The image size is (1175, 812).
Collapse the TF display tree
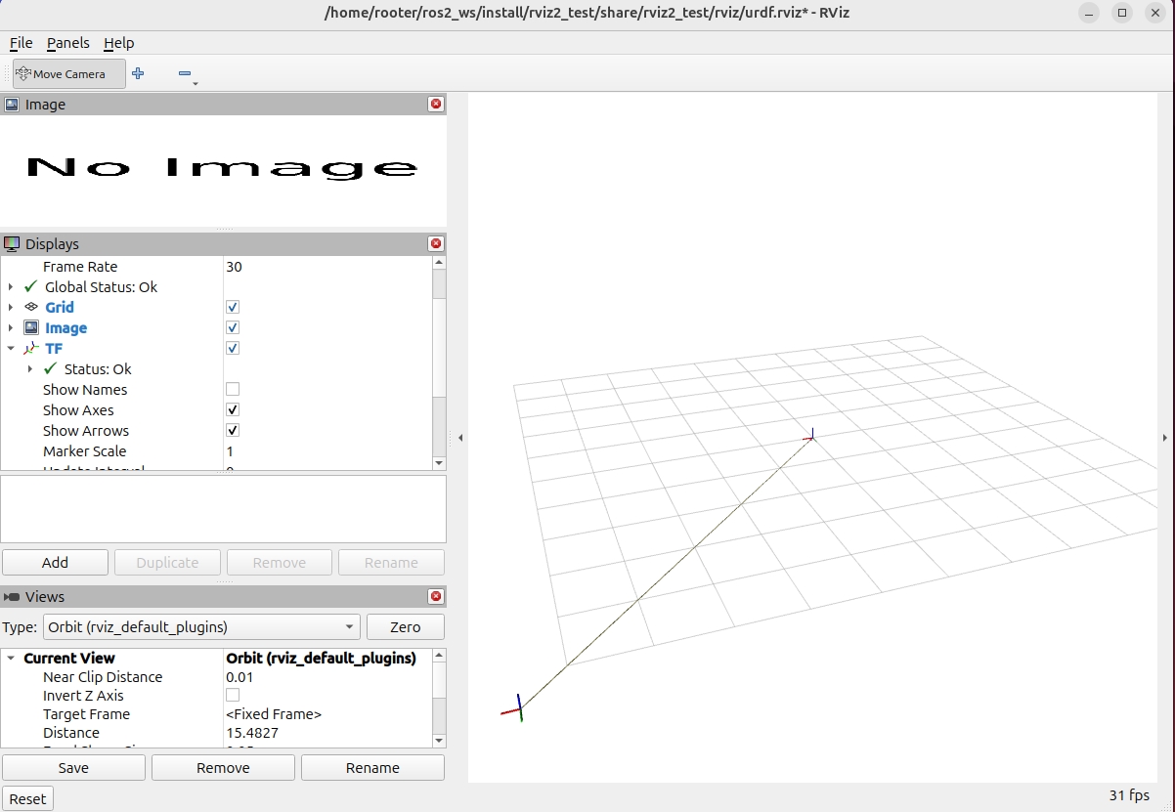[x=11, y=349]
